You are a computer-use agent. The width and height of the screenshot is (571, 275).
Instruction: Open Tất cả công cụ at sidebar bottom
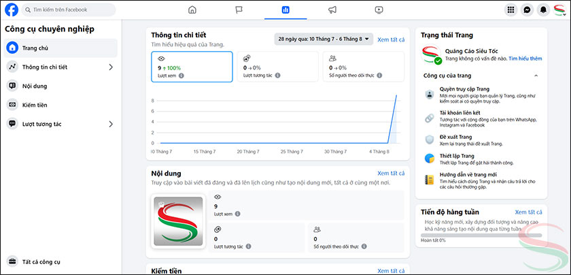(x=41, y=261)
